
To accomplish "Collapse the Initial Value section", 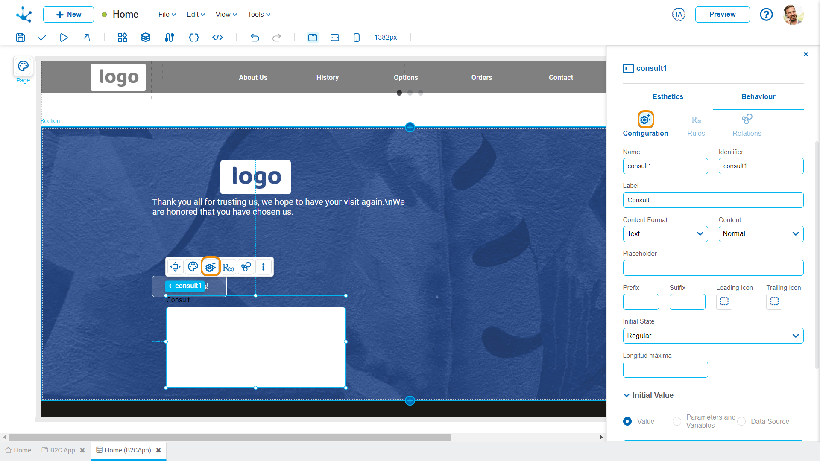I will (x=627, y=395).
